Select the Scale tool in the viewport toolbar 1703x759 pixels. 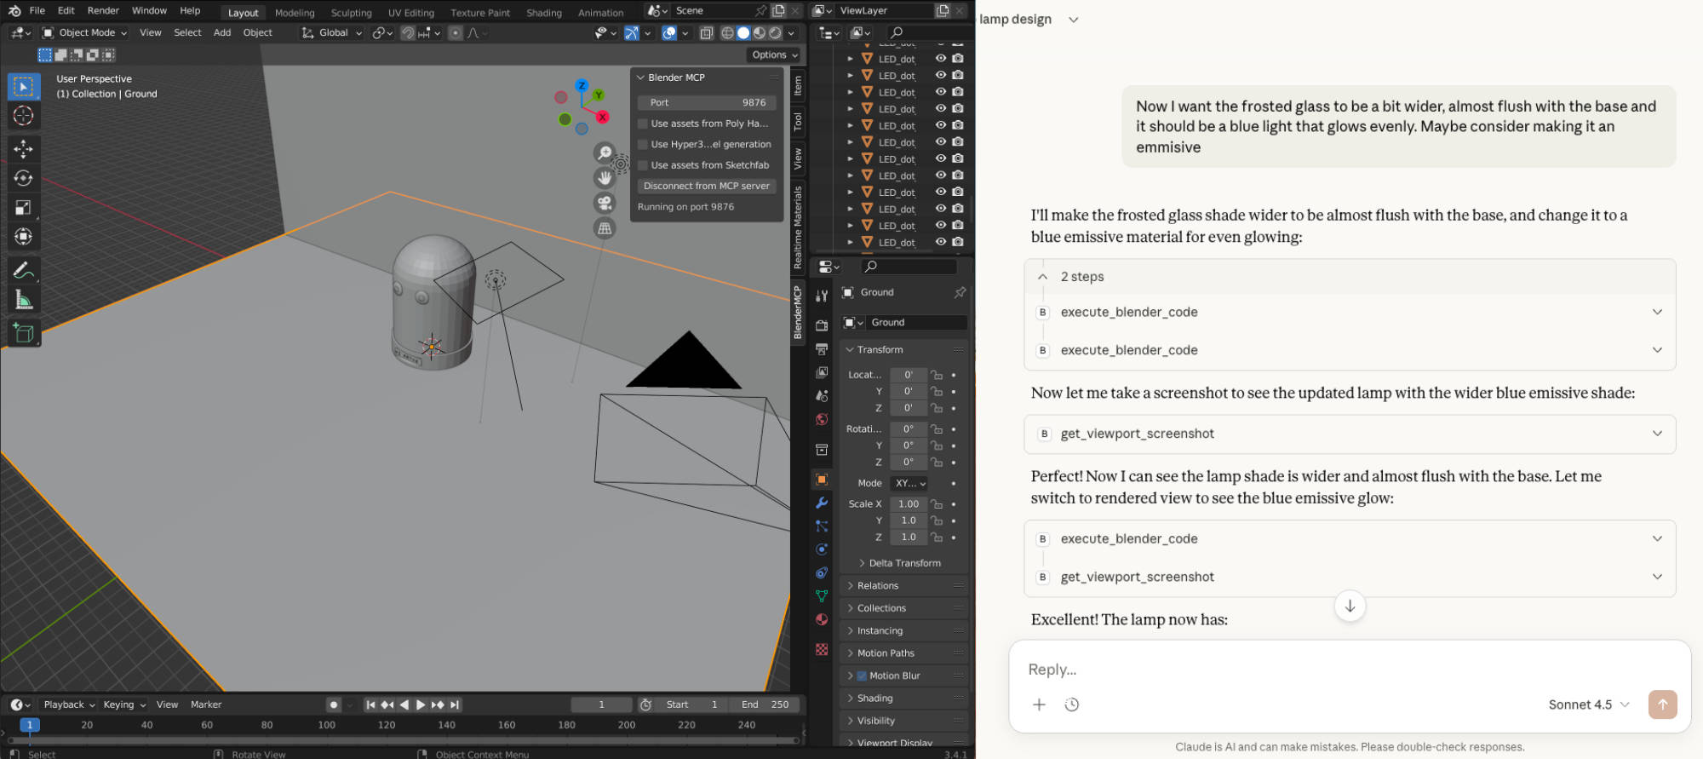pyautogui.click(x=23, y=207)
